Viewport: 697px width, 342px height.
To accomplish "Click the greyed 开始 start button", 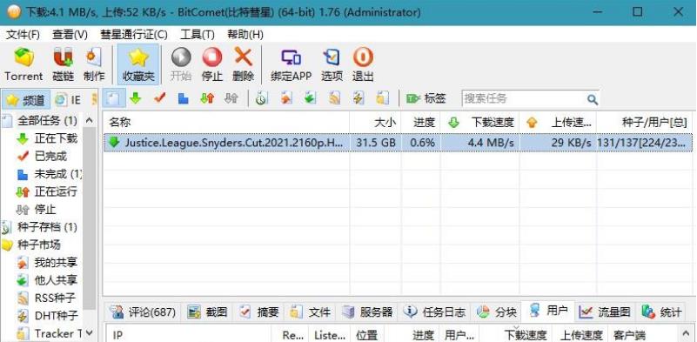I will tap(181, 64).
